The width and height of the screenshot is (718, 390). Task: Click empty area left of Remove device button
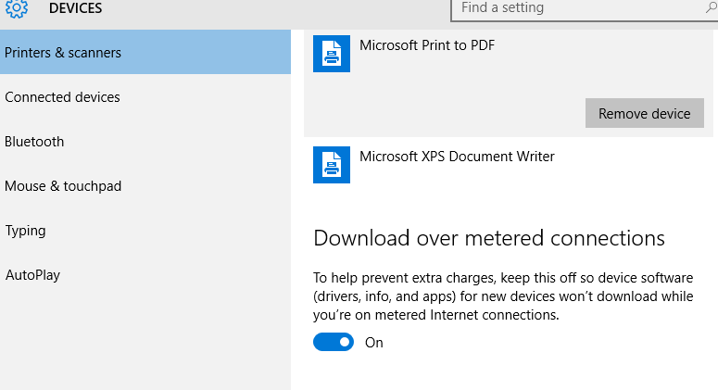click(x=445, y=113)
